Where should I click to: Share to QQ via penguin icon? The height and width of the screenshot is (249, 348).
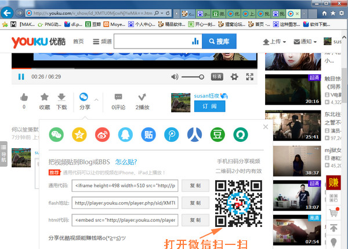(125, 134)
